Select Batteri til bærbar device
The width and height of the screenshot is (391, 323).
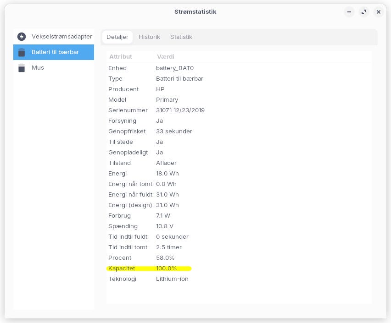pyautogui.click(x=54, y=52)
